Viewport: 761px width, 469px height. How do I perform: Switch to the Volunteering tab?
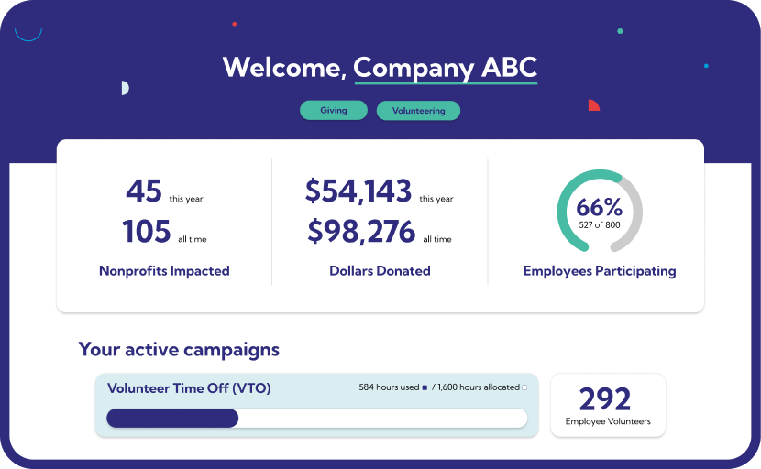click(x=418, y=111)
